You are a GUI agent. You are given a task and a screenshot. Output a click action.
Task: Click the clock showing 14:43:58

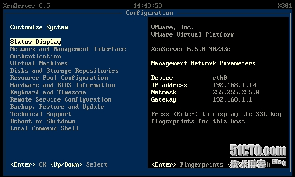[148, 5]
